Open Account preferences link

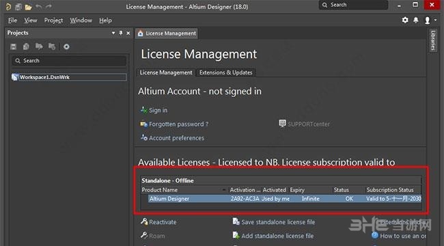point(176,138)
